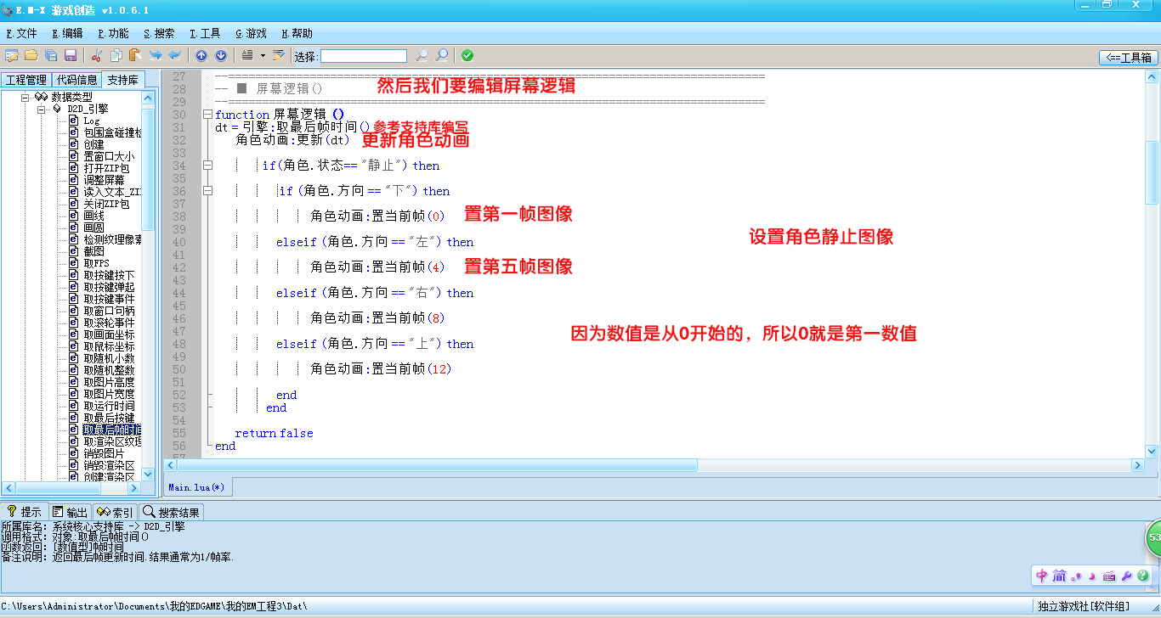This screenshot has width=1161, height=618.
Task: Open the F.文件 menu
Action: [21, 34]
